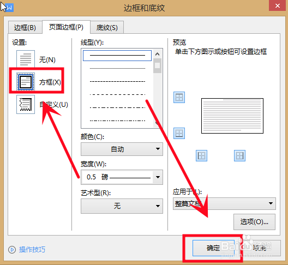Toggle bottom border button in preview
The image size is (288, 265).
(179, 134)
